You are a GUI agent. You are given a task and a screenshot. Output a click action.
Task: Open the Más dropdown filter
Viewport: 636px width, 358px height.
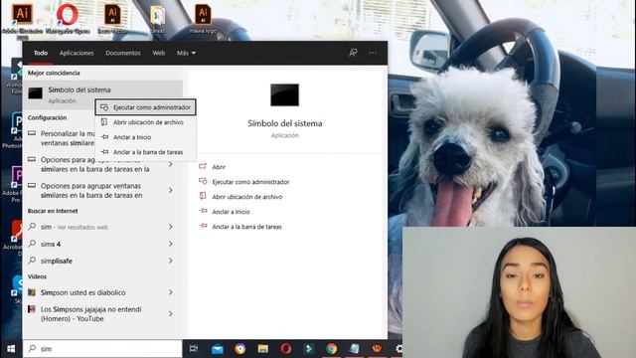[186, 53]
